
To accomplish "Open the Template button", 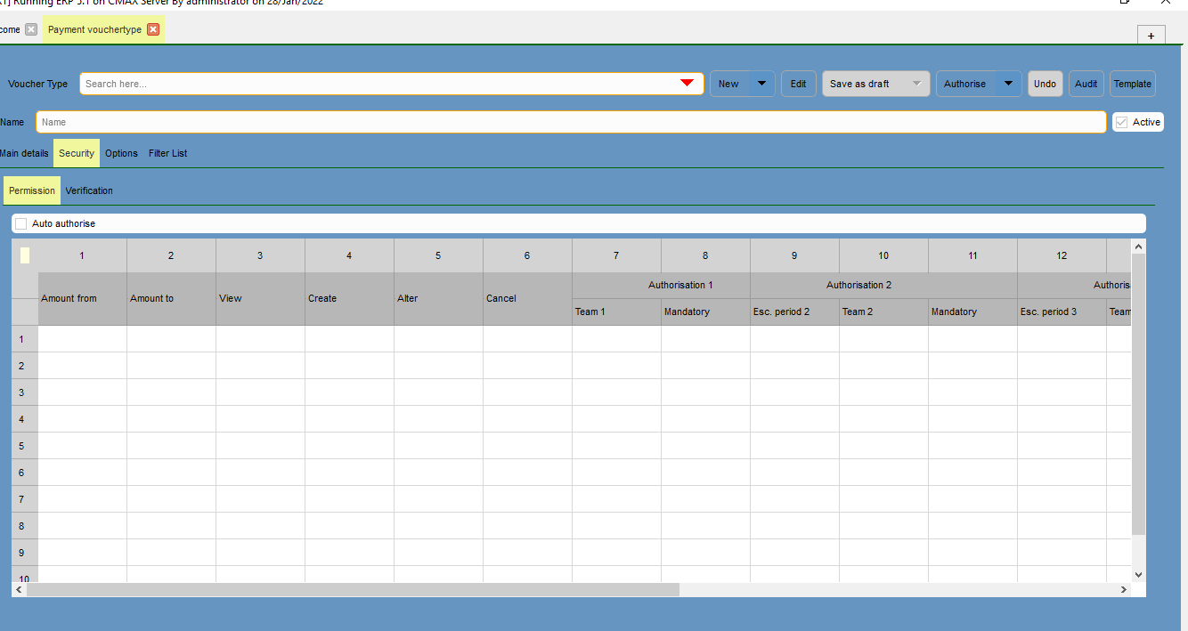I will click(1133, 84).
